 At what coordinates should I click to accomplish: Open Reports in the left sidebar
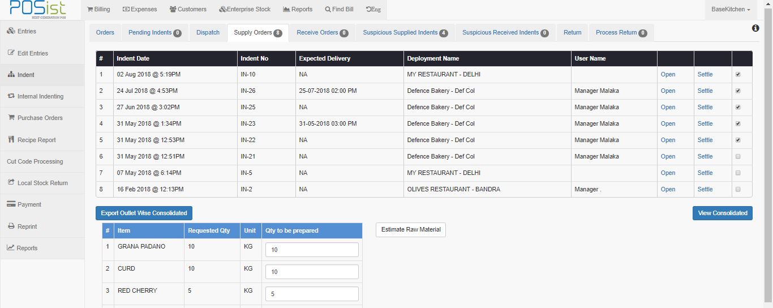[x=42, y=248]
